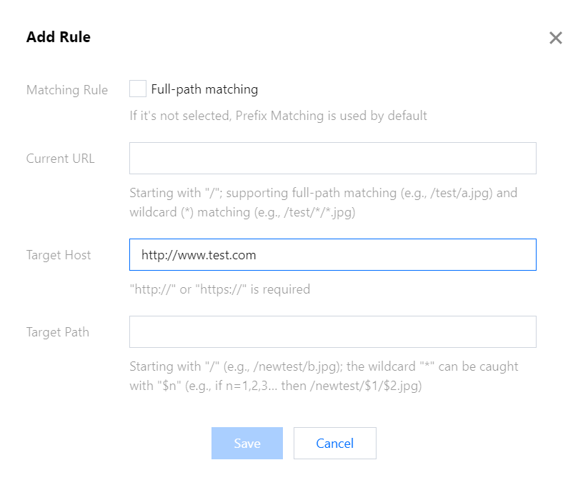Close the Add Rule dialog
583x480 pixels.
[x=555, y=38]
